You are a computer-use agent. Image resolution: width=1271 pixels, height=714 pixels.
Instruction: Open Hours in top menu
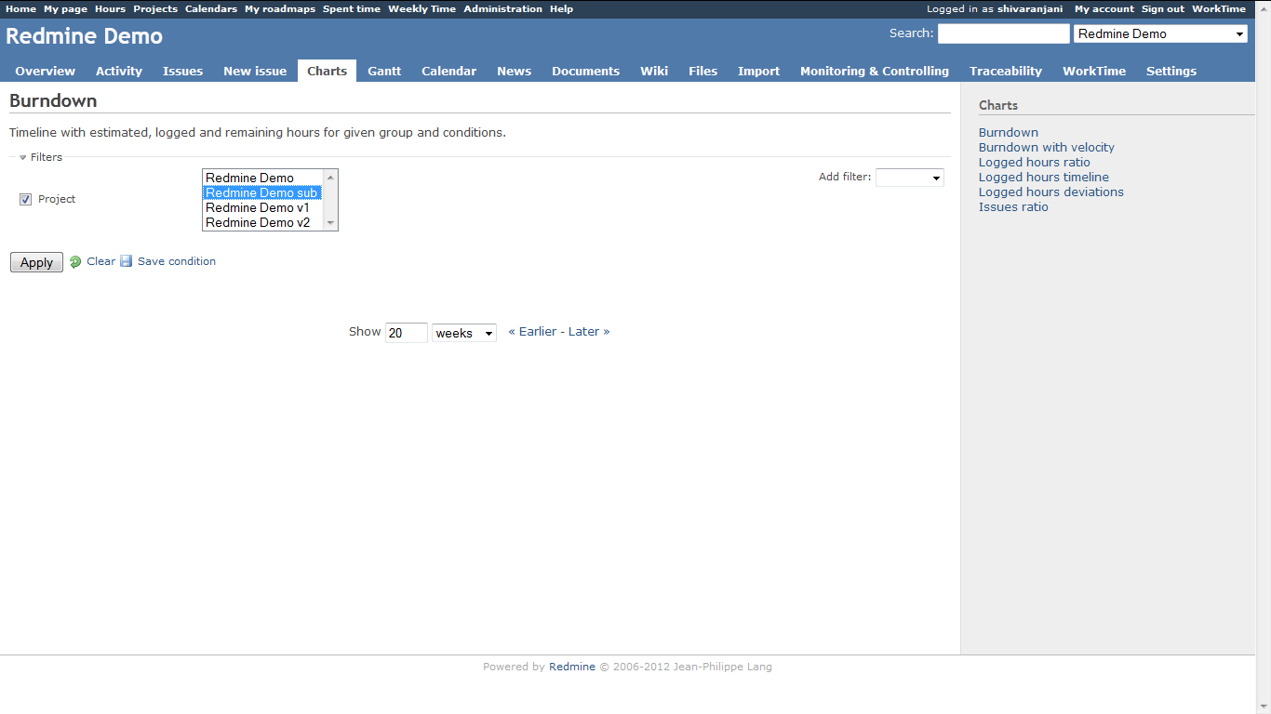(x=110, y=8)
